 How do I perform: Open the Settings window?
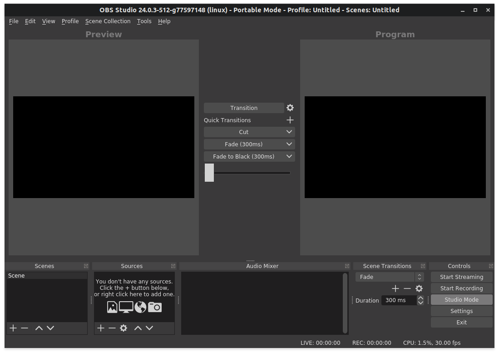tap(461, 311)
